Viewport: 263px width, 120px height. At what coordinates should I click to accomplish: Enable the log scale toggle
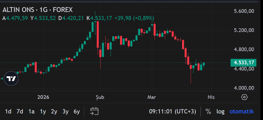pyautogui.click(x=220, y=111)
